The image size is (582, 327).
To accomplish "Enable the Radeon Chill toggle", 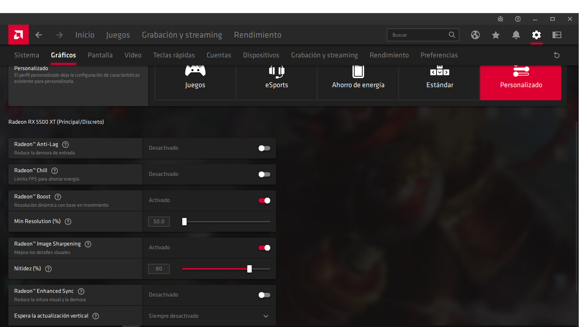I will point(264,174).
